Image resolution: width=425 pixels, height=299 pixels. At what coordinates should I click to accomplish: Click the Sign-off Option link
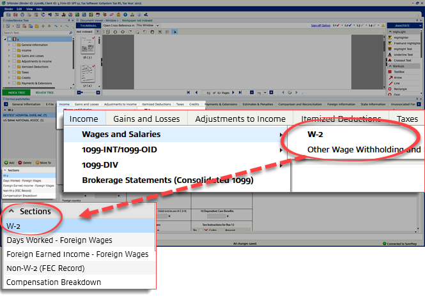(x=320, y=26)
